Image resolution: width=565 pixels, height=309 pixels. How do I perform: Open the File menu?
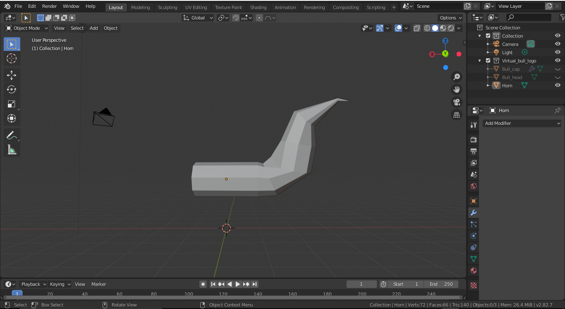tap(18, 6)
